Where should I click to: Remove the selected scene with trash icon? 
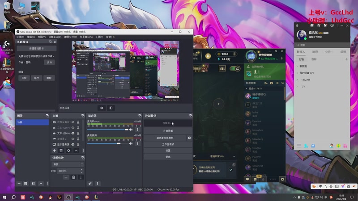[26, 184]
